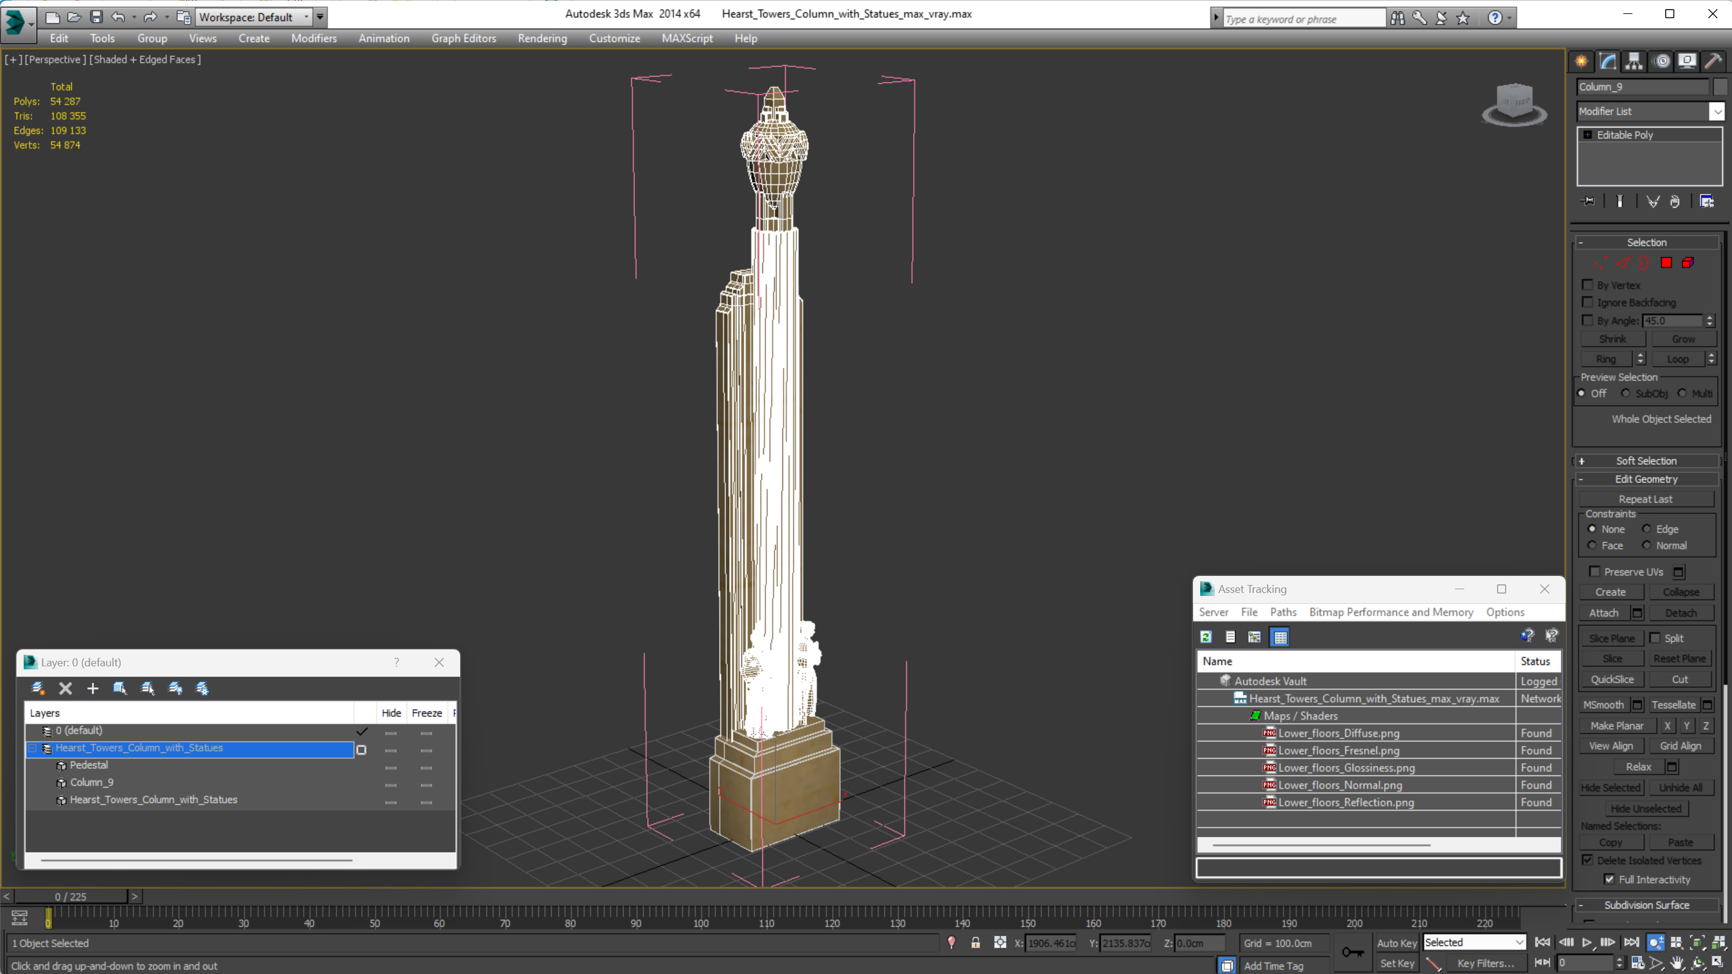Open the Utilities command panel tab
This screenshot has height=974, width=1732.
coord(1714,62)
